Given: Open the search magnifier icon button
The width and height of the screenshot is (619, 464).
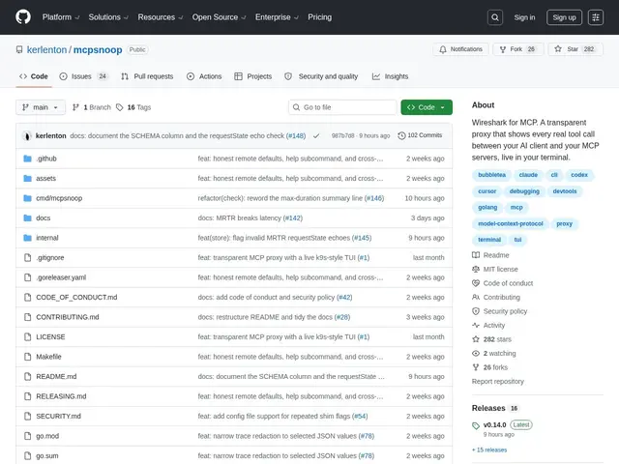Looking at the screenshot, I should click(x=495, y=17).
